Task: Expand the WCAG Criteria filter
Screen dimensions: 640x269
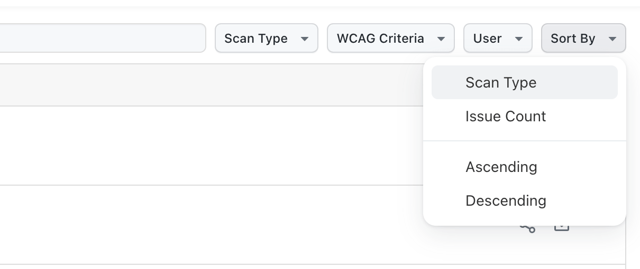Action: (x=390, y=38)
